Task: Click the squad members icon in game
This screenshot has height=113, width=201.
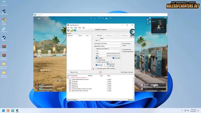Action: 39,19
